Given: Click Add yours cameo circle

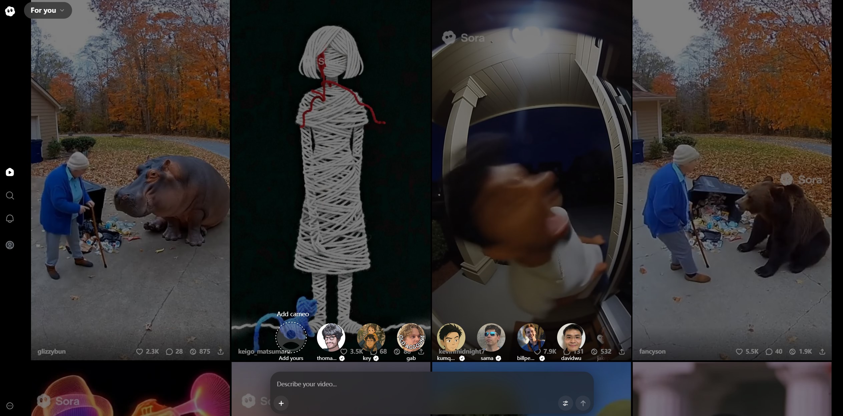Looking at the screenshot, I should pyautogui.click(x=291, y=337).
